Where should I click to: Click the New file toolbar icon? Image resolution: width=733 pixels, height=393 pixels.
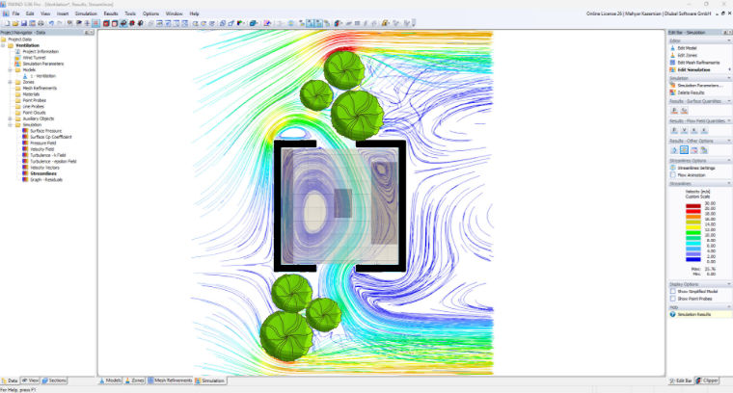click(x=7, y=23)
